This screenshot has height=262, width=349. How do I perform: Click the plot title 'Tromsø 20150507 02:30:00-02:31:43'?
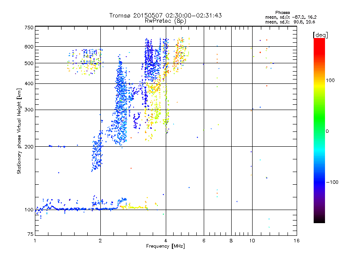(x=165, y=15)
